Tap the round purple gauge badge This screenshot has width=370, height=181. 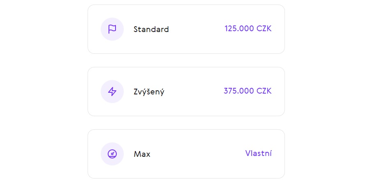112,154
